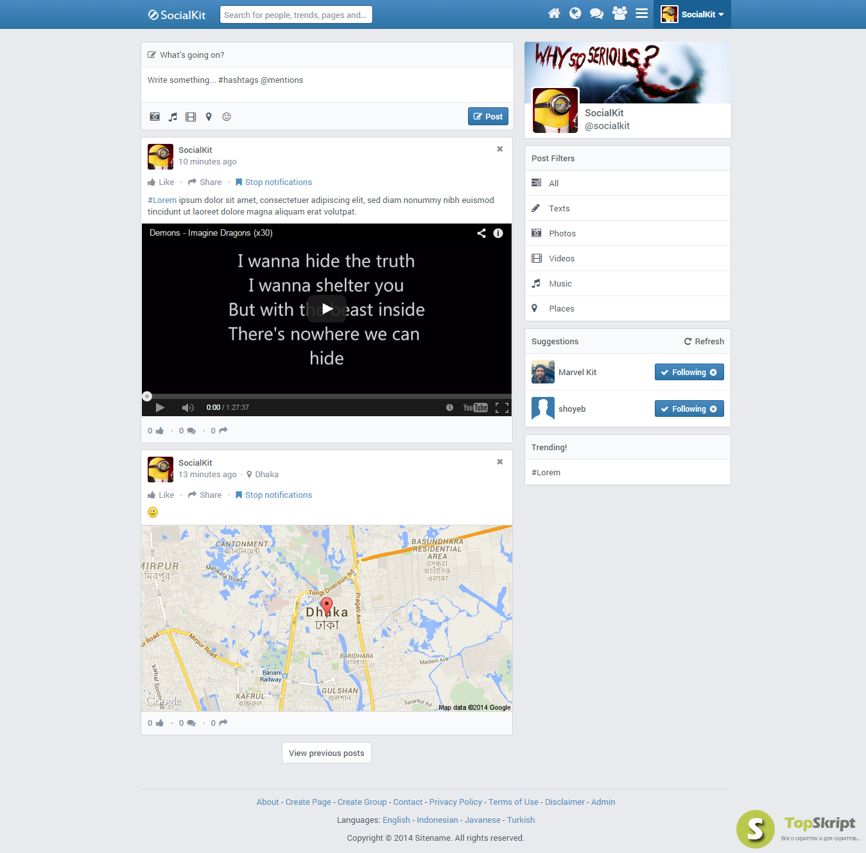
Task: View likes count on the video post
Action: coord(156,431)
